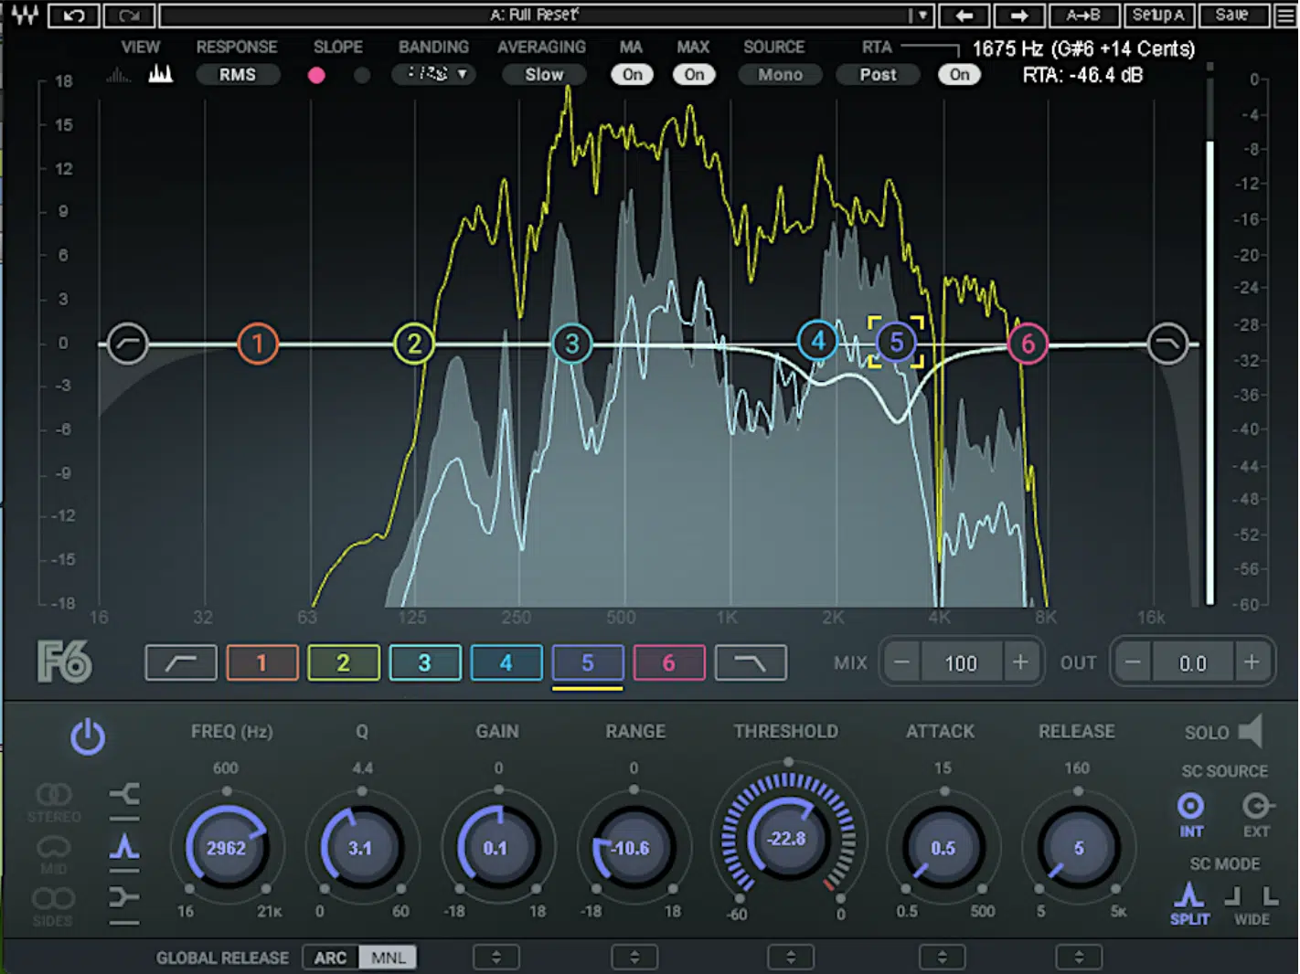Viewport: 1300px width, 974px height.
Task: Open the Waves logo menu
Action: pos(24,15)
